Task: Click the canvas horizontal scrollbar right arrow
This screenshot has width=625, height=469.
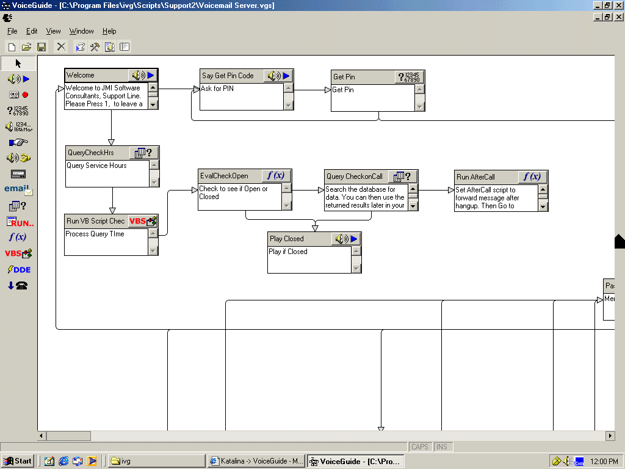Action: 610,436
